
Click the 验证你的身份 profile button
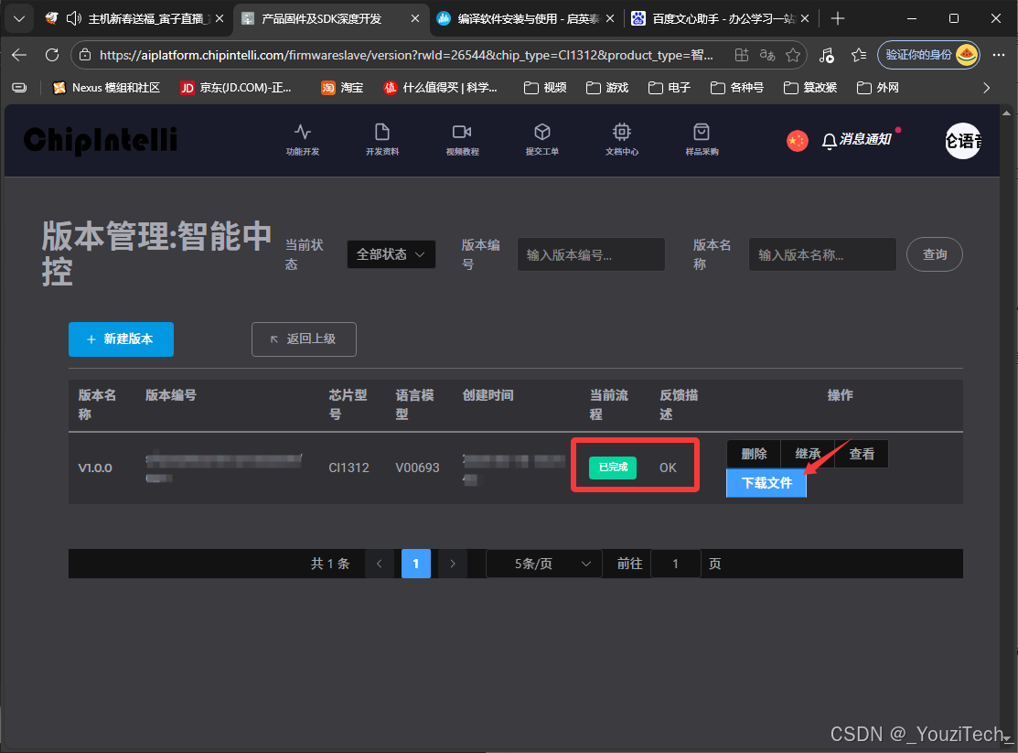tap(927, 55)
